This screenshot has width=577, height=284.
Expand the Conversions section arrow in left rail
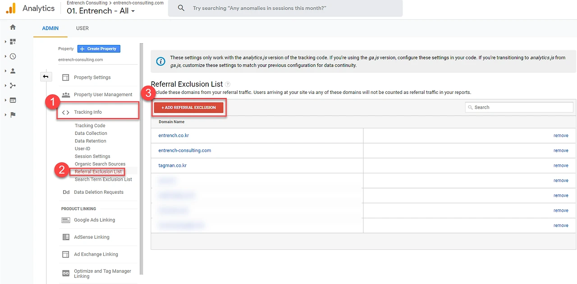(x=5, y=115)
